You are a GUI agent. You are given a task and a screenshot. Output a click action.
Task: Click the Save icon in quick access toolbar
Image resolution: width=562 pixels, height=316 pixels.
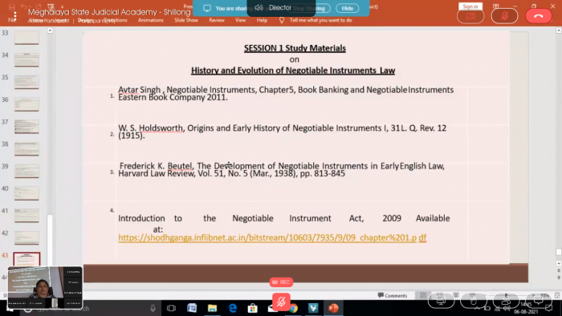pos(12,6)
